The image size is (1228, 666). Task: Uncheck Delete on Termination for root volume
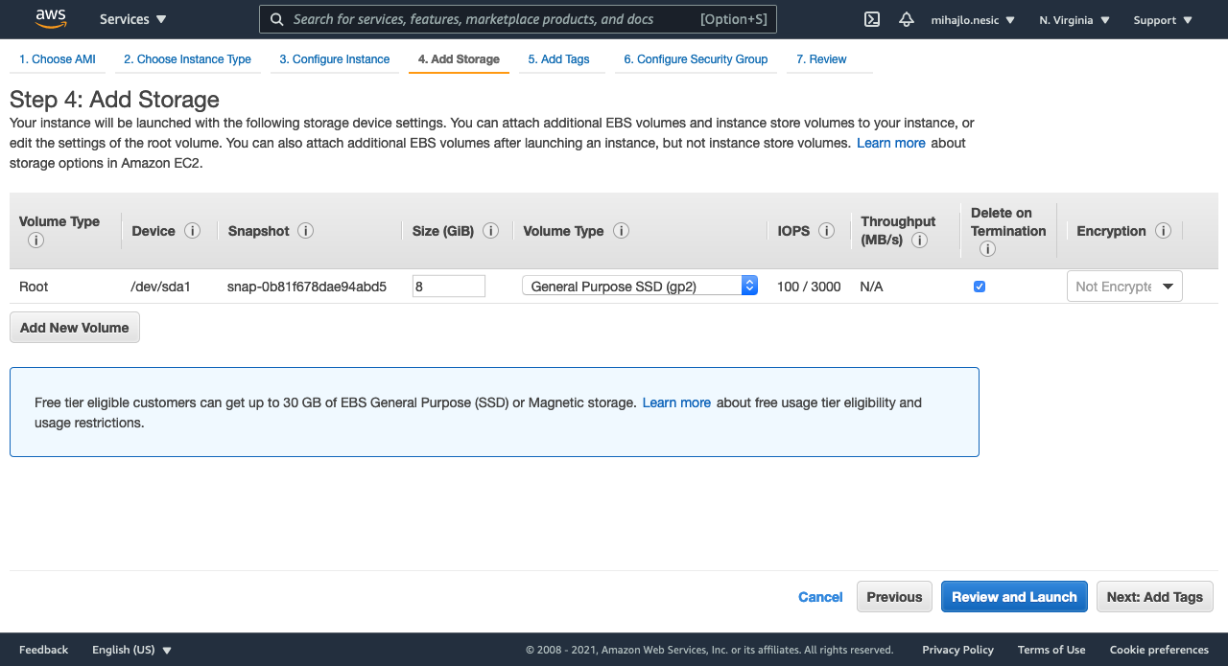pyautogui.click(x=980, y=287)
